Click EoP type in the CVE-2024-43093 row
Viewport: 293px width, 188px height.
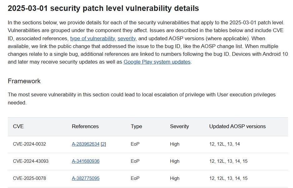click(135, 161)
